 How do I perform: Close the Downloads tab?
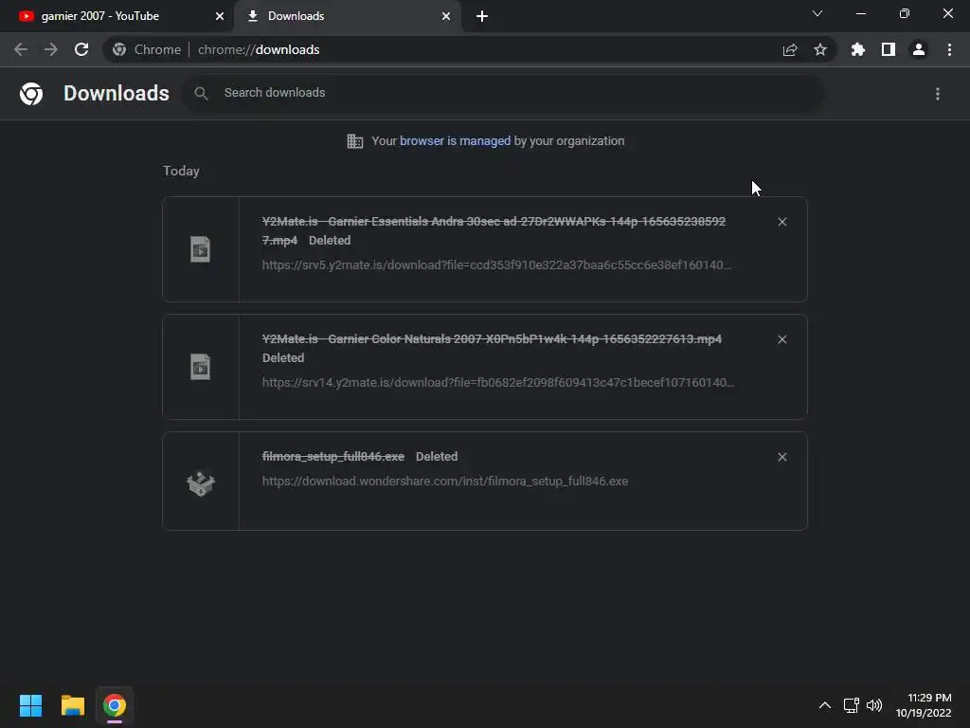click(446, 16)
